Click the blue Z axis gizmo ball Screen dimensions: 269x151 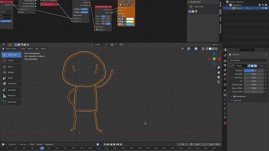(x=214, y=54)
